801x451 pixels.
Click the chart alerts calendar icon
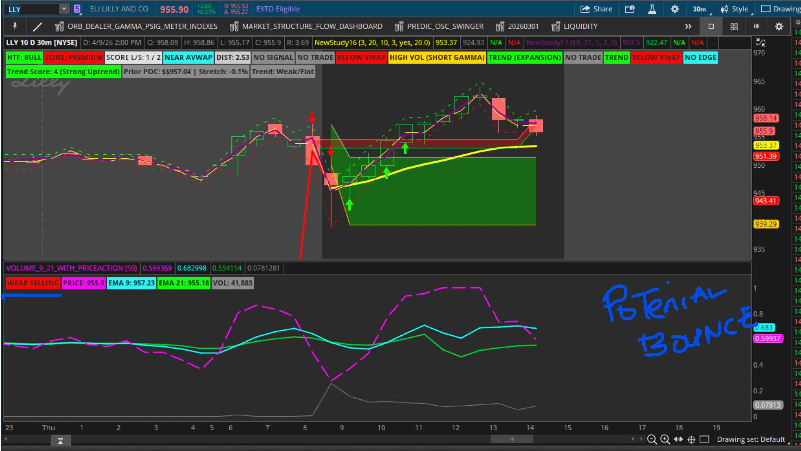point(630,9)
